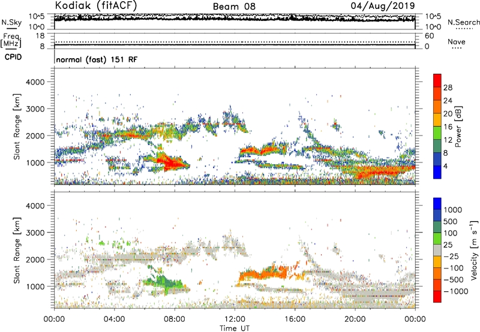Click the 'Time UT' axis title
480x332 pixels.
coord(235,328)
